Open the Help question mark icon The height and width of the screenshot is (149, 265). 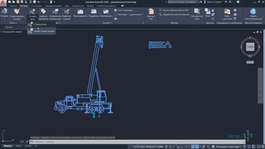coord(238,2)
